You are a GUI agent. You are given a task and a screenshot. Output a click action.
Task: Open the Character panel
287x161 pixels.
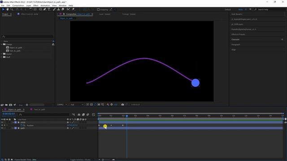tap(235, 39)
